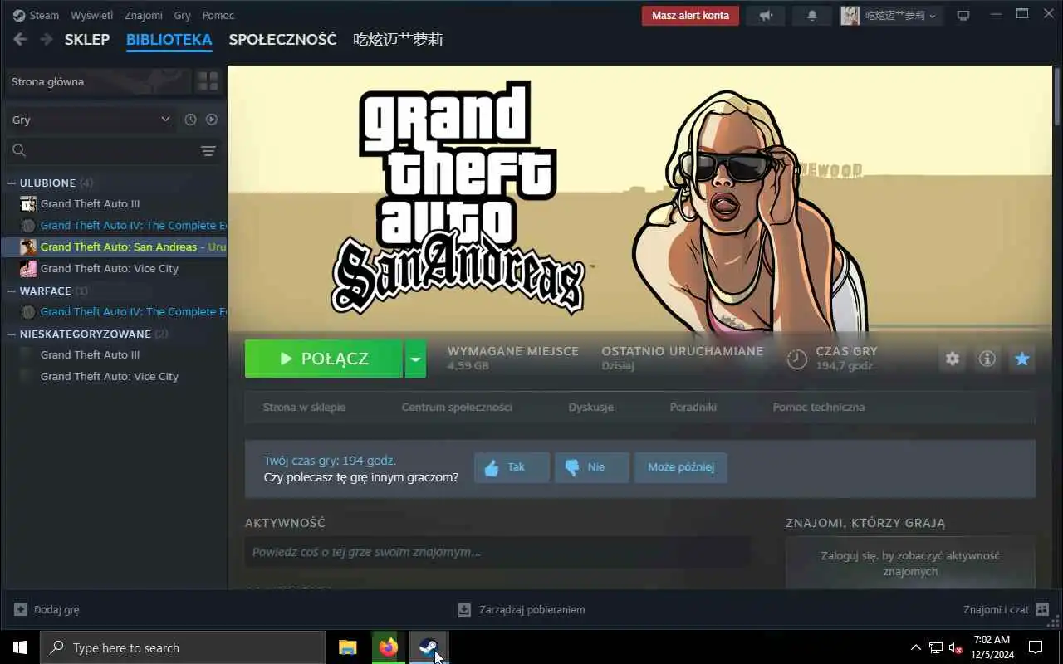The image size is (1063, 664).
Task: Click the recent activity clock icon
Action: coord(190,120)
